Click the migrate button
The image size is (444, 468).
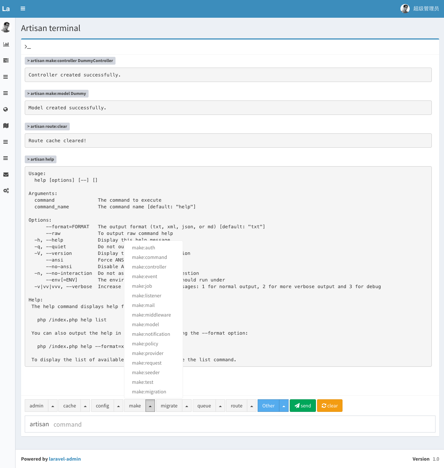pos(169,406)
